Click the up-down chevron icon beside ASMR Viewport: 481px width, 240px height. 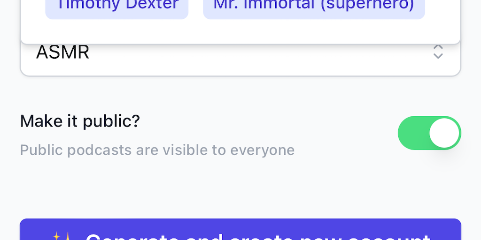[438, 52]
